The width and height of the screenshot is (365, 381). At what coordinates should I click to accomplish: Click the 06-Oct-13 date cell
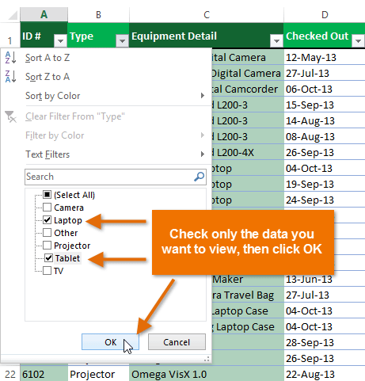click(x=325, y=89)
